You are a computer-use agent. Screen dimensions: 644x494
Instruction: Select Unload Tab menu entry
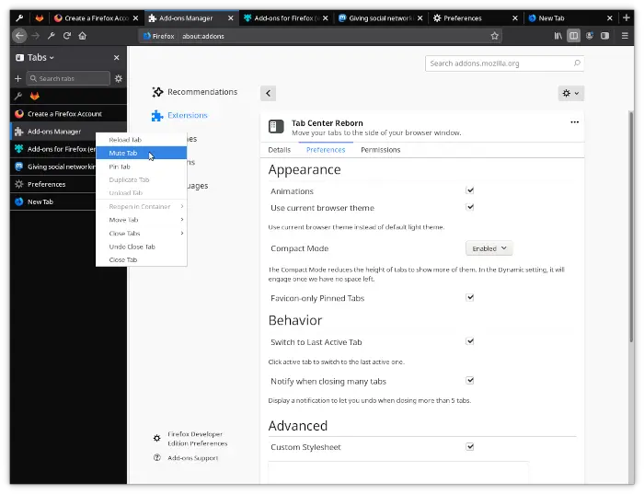pyautogui.click(x=142, y=192)
